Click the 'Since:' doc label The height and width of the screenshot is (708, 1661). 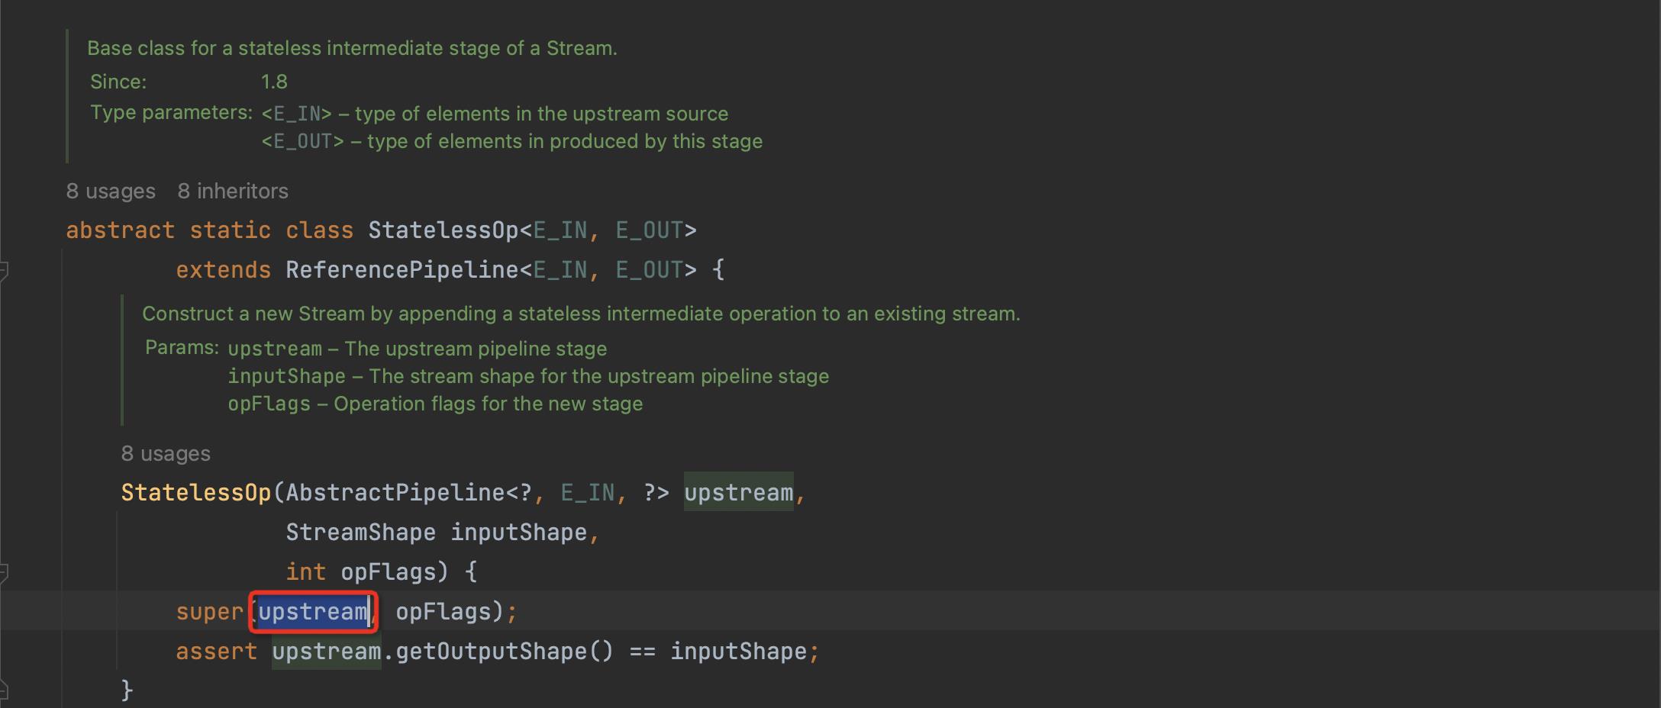point(118,82)
